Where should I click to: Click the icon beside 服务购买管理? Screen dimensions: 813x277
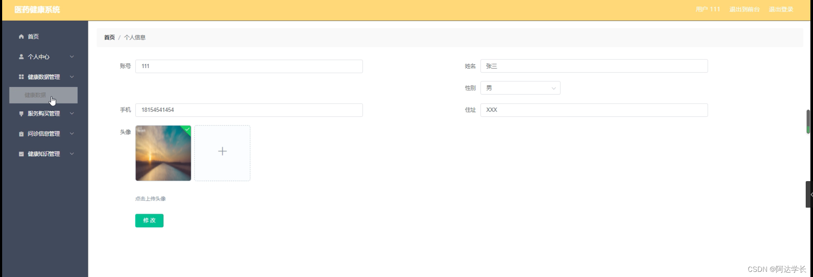click(x=21, y=114)
